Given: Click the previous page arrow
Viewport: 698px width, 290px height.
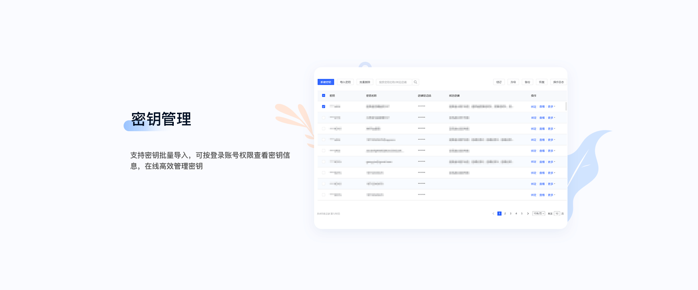Looking at the screenshot, I should pos(493,214).
